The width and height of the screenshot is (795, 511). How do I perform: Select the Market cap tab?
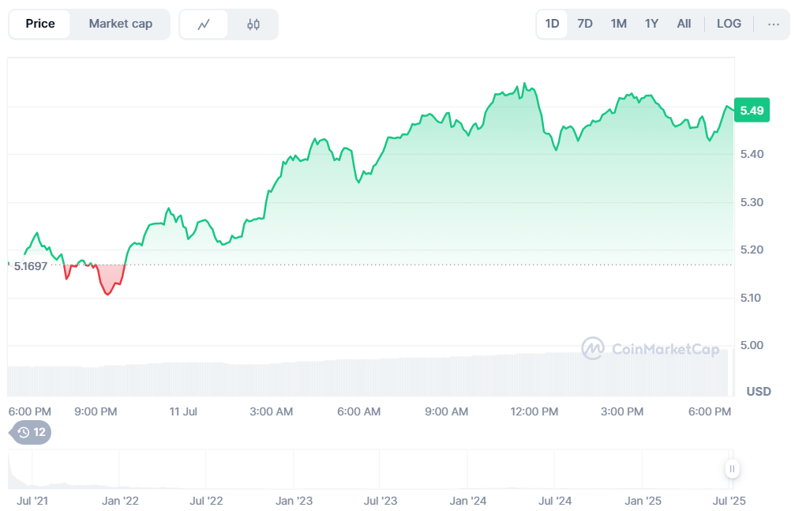tap(120, 24)
